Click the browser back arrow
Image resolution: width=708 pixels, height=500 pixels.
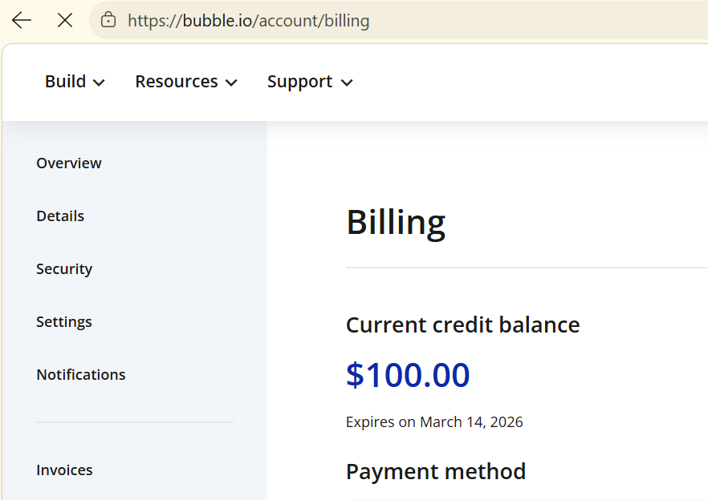(x=22, y=21)
